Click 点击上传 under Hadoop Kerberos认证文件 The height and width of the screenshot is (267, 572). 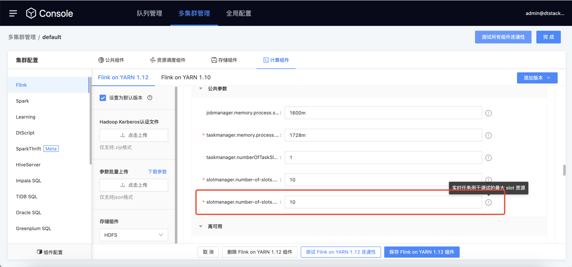[133, 135]
